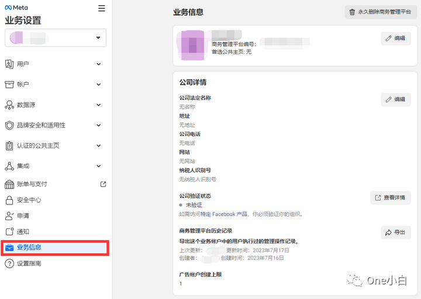Click the 品牌安全和适用性 shield icon

(9, 125)
